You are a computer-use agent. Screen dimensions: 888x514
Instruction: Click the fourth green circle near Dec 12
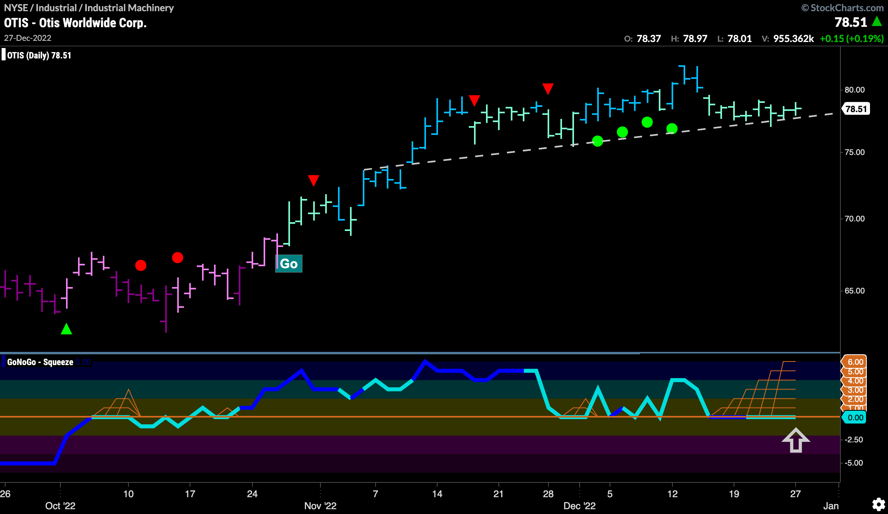672,128
